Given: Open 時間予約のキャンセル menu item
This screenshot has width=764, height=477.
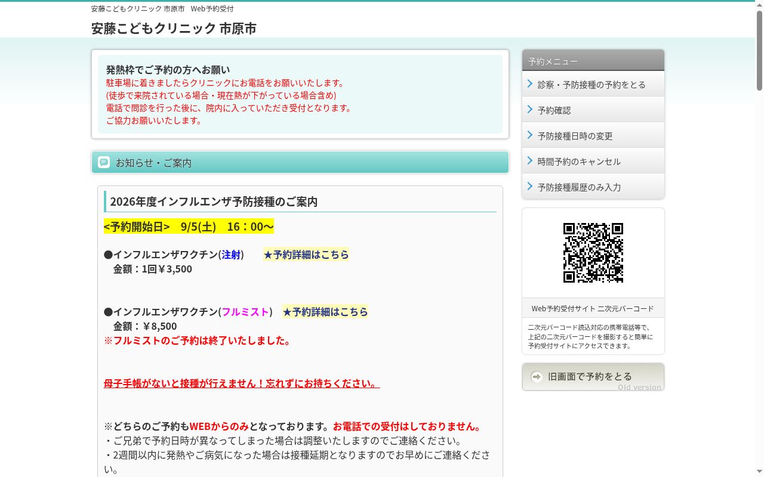Looking at the screenshot, I should point(593,161).
